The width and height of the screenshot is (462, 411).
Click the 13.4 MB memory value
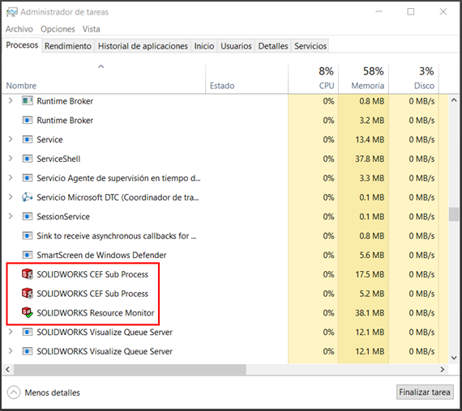click(370, 139)
